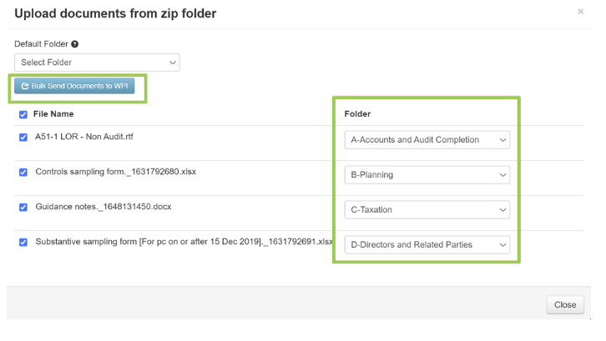Expand A-Accounts and Audit Completion dropdown

point(427,140)
